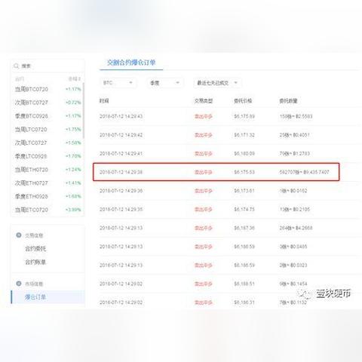Select contract 当周ETC0720
The image size is (362, 362).
pyautogui.click(x=32, y=210)
